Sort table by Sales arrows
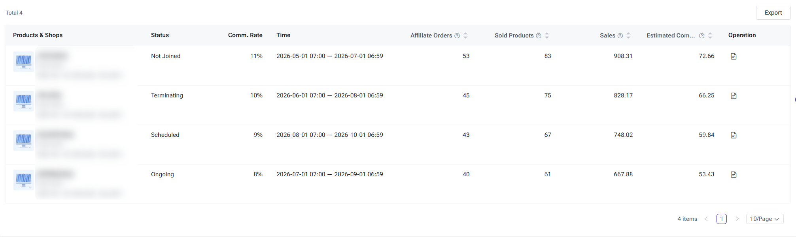 [628, 35]
